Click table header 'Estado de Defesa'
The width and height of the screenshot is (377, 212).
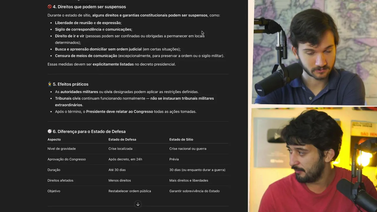click(x=122, y=140)
